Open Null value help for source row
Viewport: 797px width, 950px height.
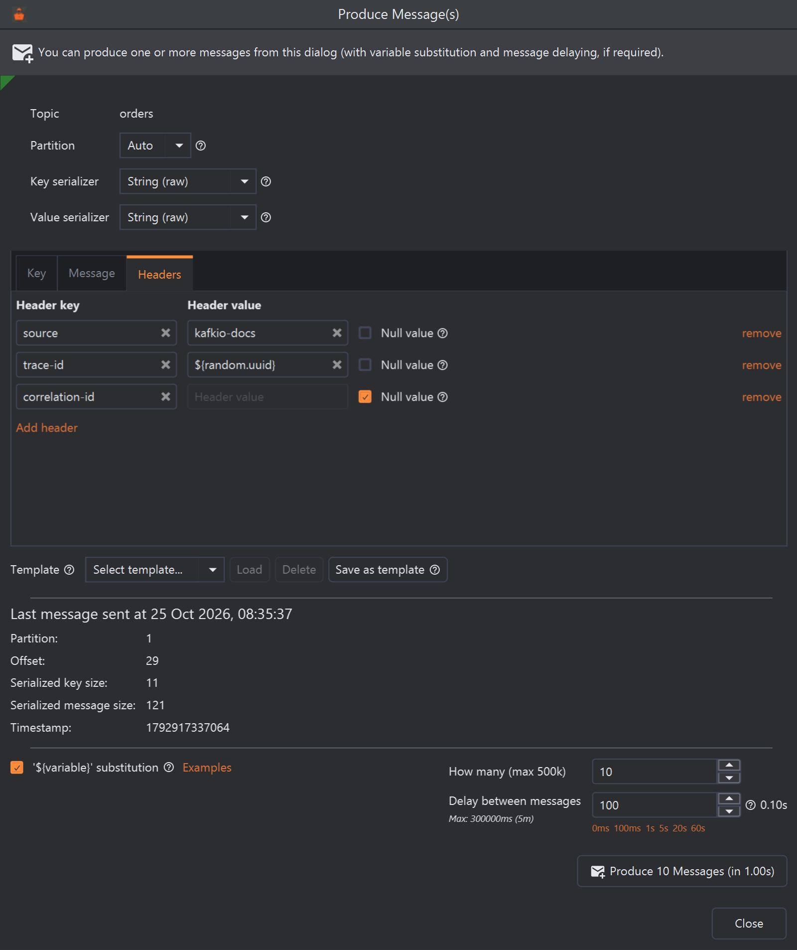click(x=442, y=333)
